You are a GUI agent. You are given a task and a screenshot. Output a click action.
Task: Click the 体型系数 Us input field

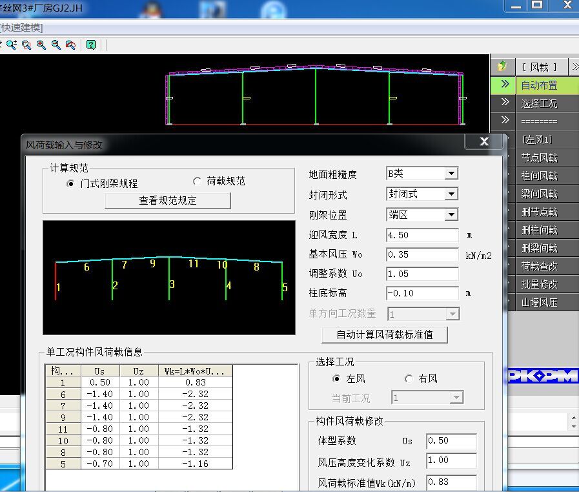click(x=451, y=440)
